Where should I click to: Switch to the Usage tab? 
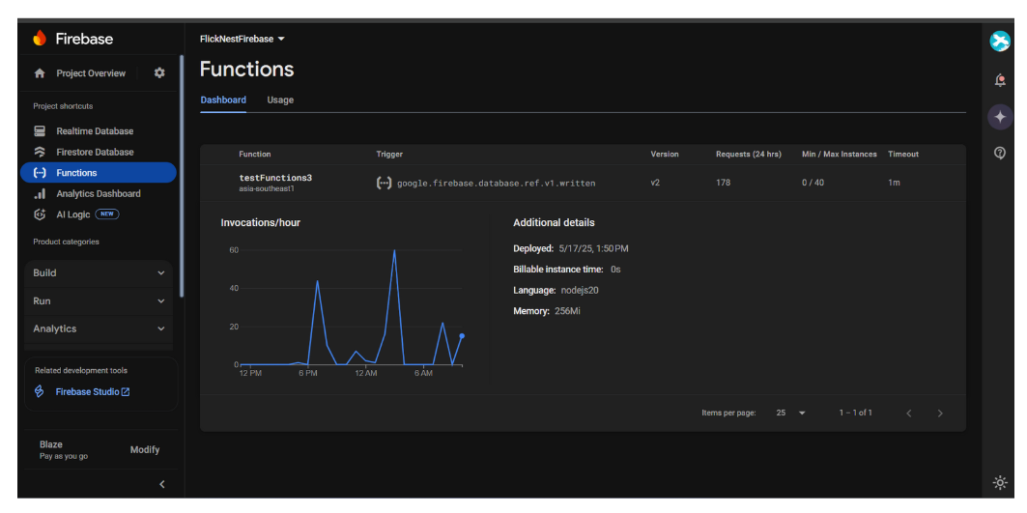tap(280, 100)
